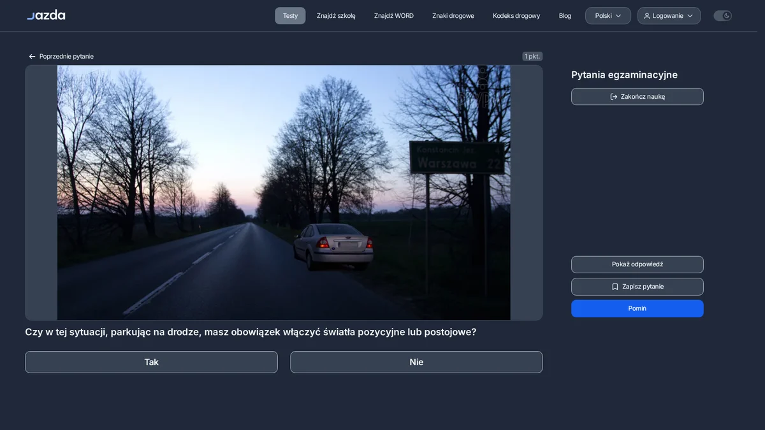Answer Tak to the question

click(x=151, y=362)
